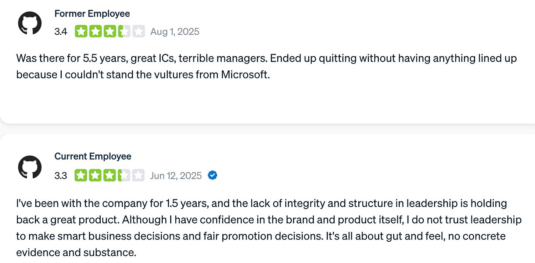The image size is (535, 263).
Task: Click the 3.3 rating score
Action: [61, 176]
